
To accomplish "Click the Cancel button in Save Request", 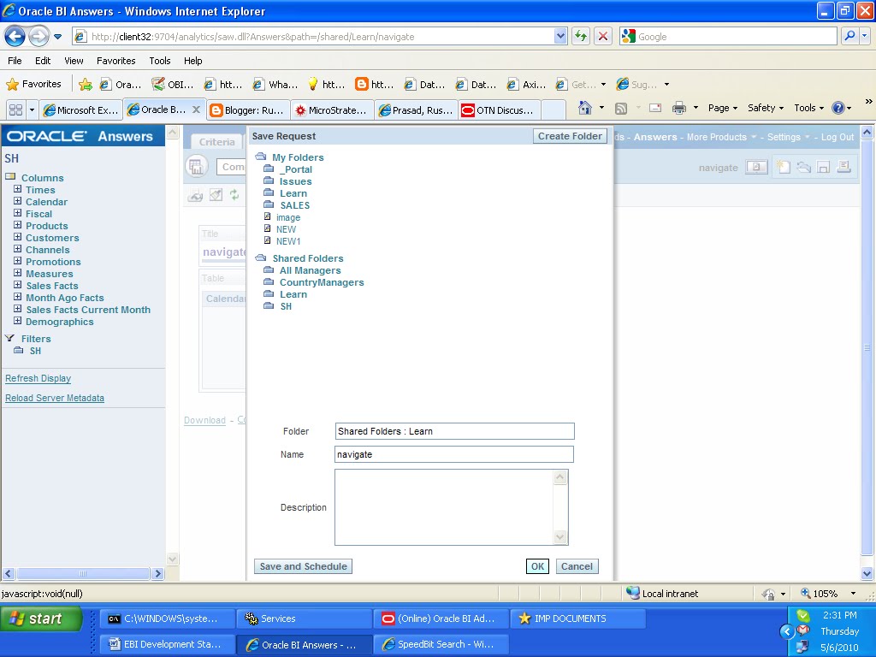I will pos(577,566).
